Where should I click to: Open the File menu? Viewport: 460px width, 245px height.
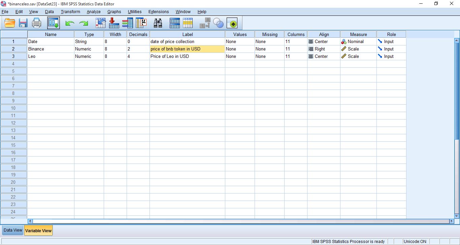click(x=5, y=12)
